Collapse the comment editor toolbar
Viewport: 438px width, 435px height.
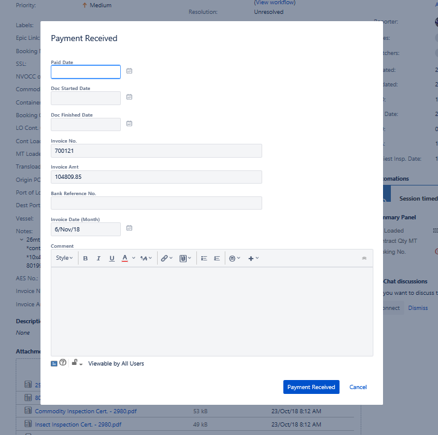tap(364, 258)
